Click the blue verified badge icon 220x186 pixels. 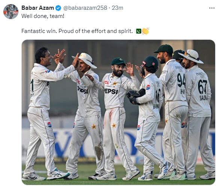pos(58,8)
